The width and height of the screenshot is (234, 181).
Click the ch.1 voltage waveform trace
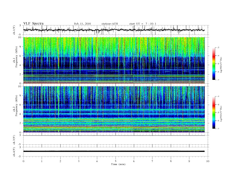point(114,30)
